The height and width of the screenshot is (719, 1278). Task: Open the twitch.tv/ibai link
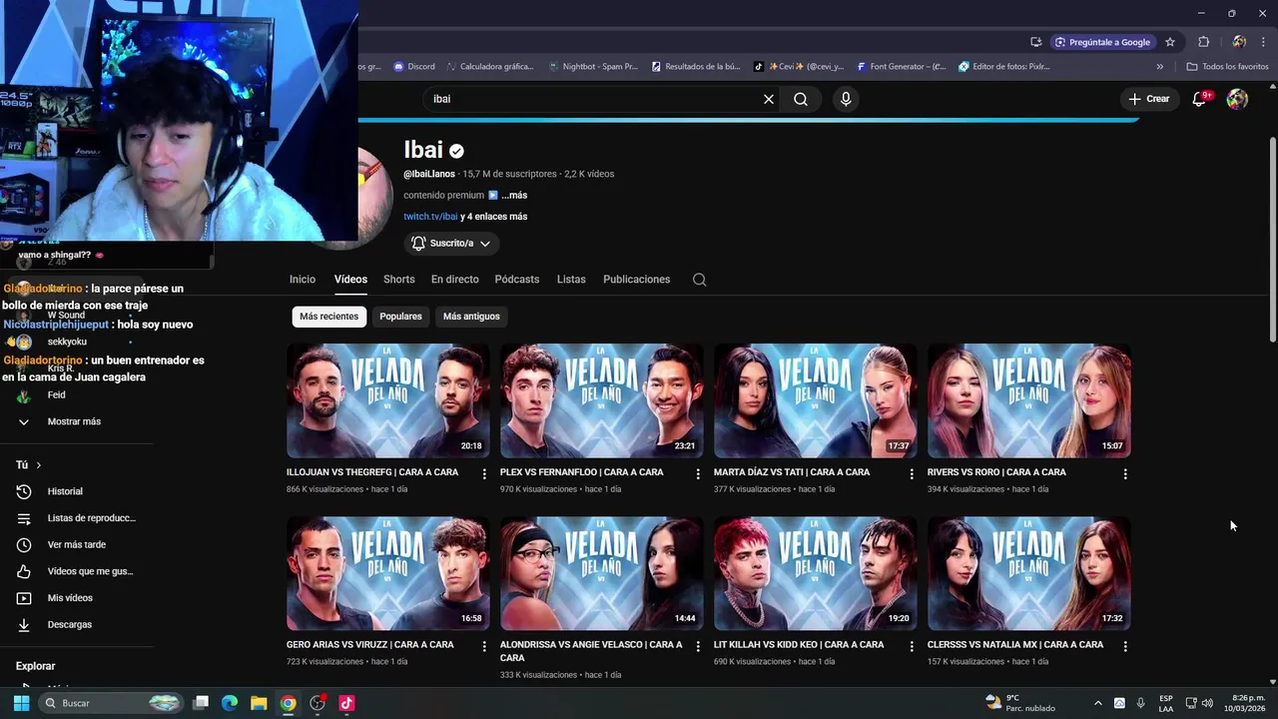pyautogui.click(x=430, y=217)
